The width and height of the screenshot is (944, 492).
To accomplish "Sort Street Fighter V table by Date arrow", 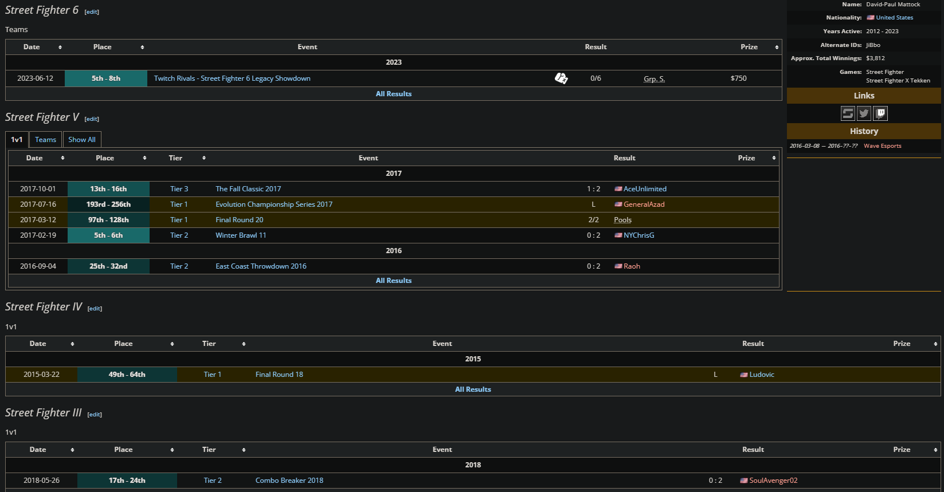I will pos(62,158).
